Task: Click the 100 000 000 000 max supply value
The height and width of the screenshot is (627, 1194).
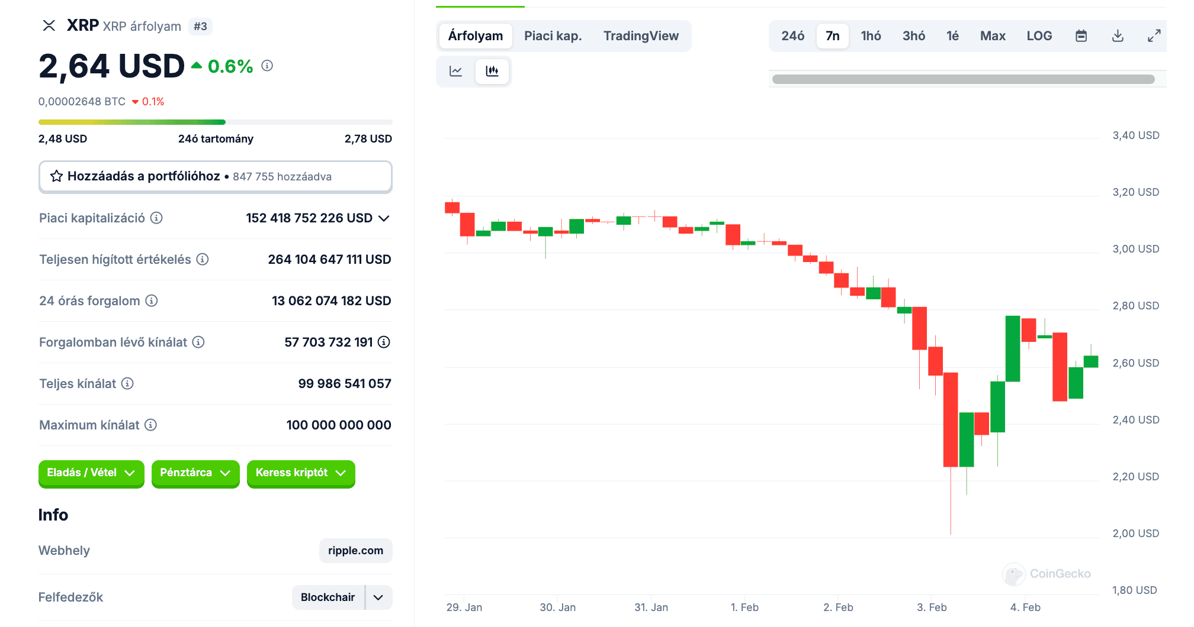Action: 339,425
